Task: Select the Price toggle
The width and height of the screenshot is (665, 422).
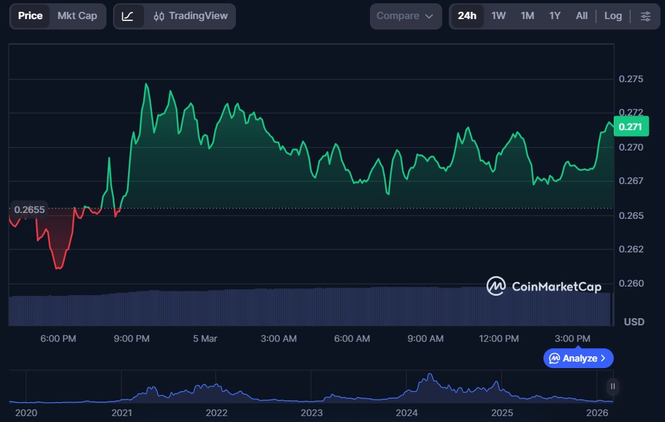Action: (x=30, y=16)
